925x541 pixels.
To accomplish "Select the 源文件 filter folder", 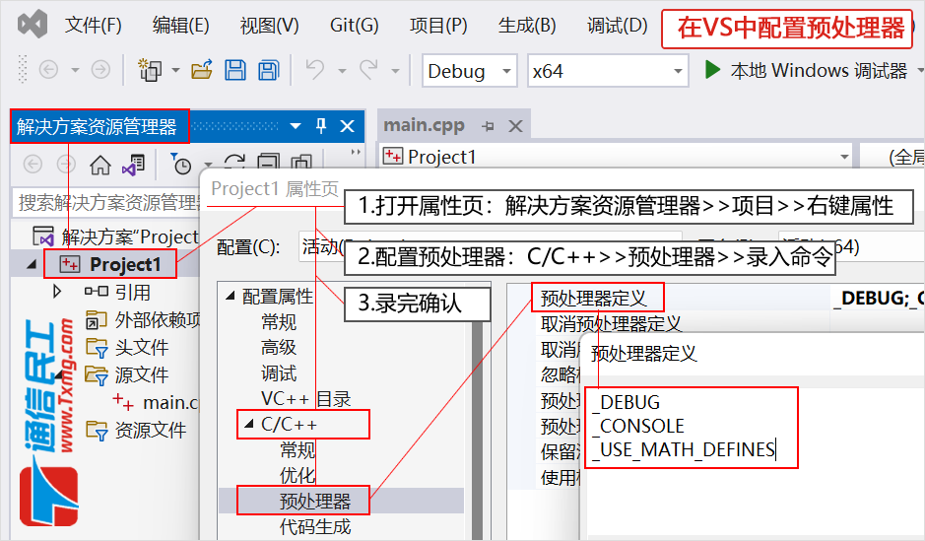I will [127, 374].
